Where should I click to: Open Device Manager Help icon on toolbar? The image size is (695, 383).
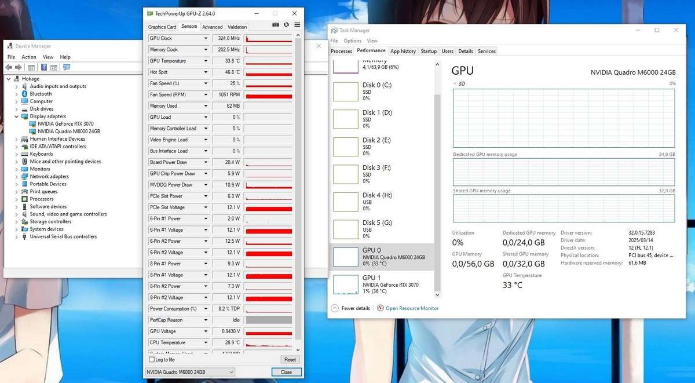(43, 67)
